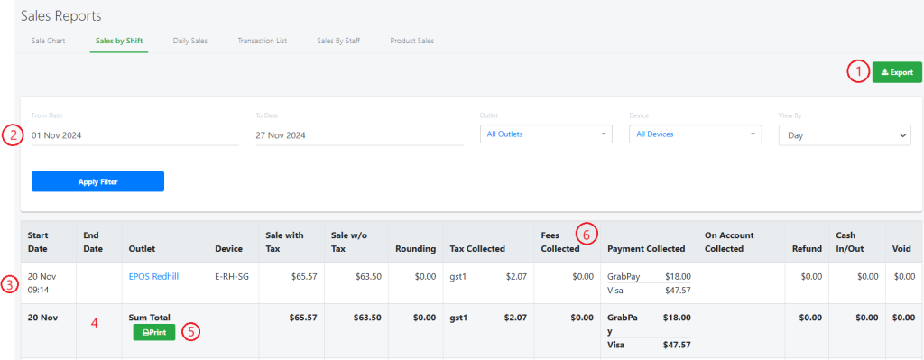Click the Start Date column header
The image size is (924, 360).
38,242
